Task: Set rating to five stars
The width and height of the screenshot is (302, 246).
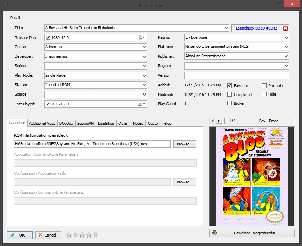Action: tap(96, 235)
